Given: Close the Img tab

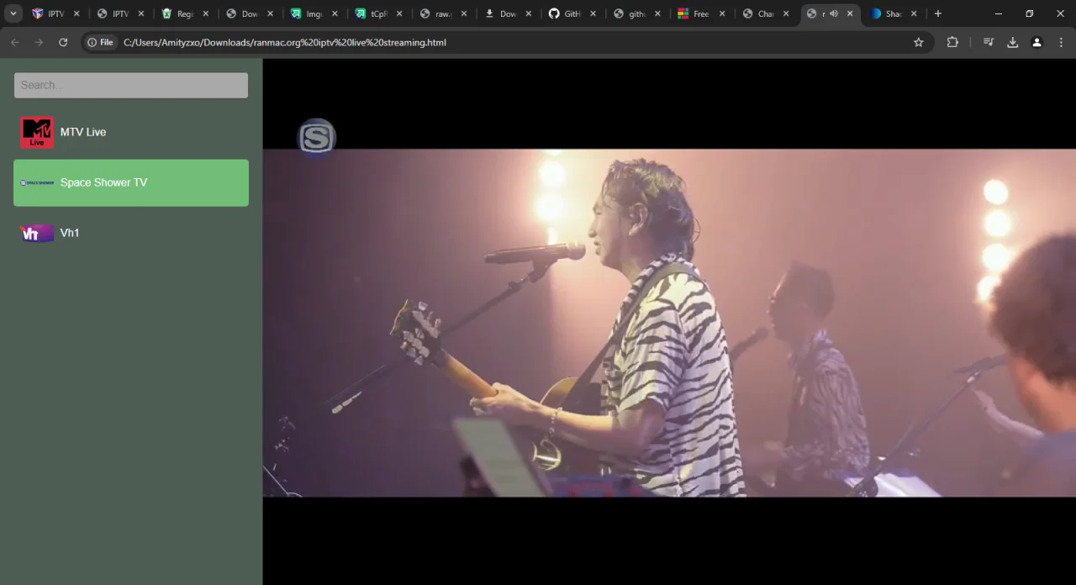Looking at the screenshot, I should click(335, 13).
